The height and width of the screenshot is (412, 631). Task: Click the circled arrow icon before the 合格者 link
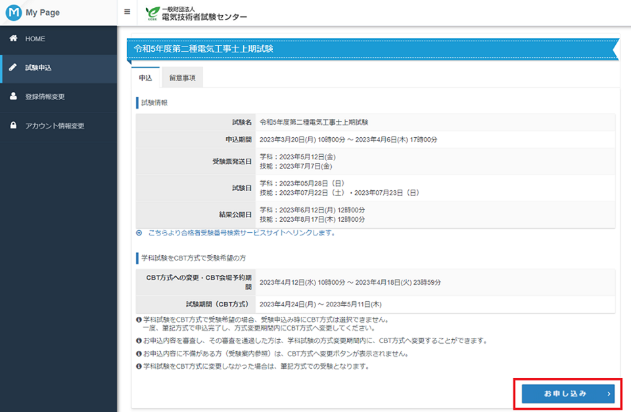[x=139, y=233]
